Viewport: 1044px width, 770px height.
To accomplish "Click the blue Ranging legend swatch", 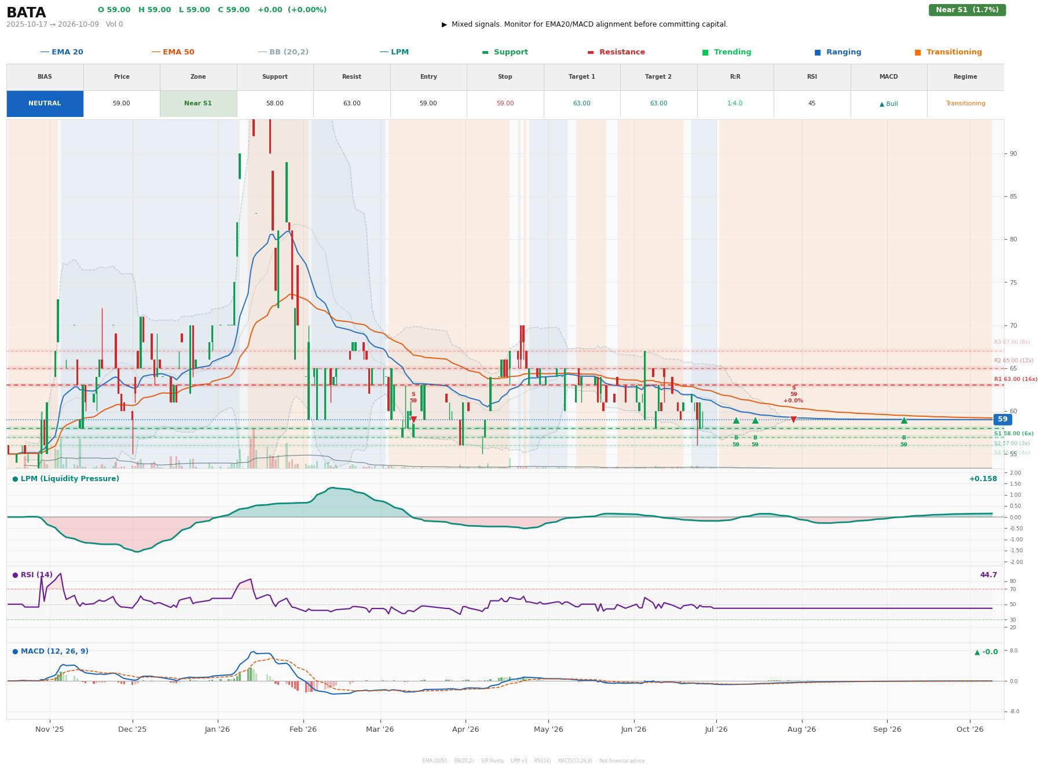I will click(x=818, y=52).
